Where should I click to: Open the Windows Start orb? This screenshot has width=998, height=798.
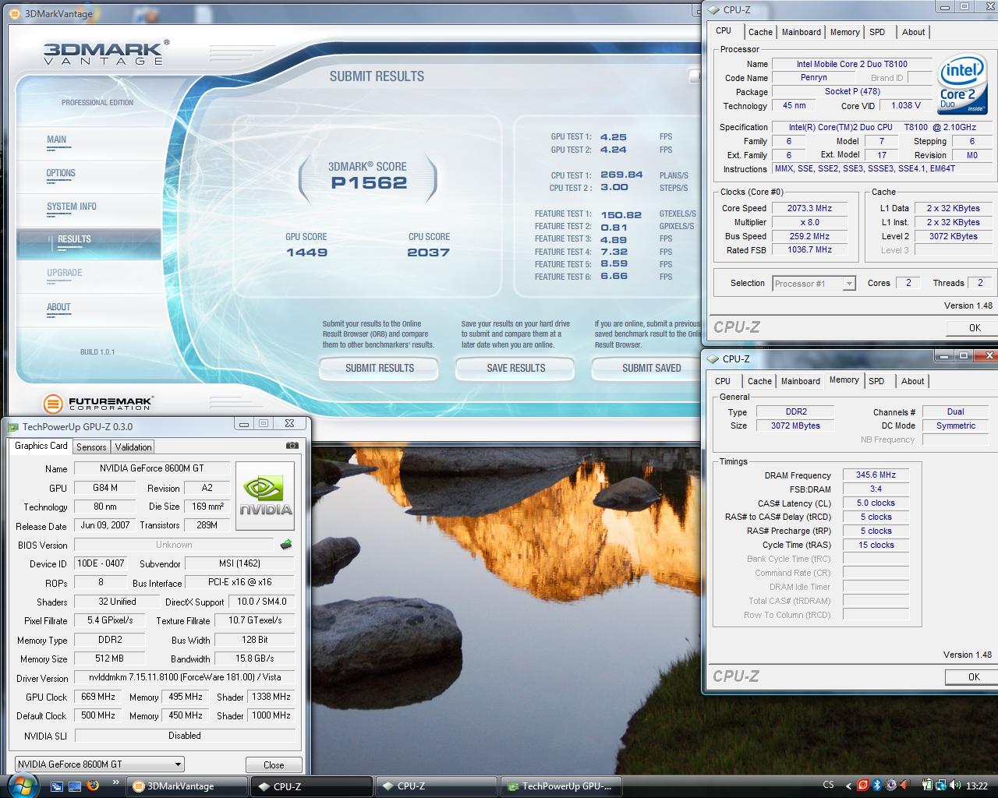(23, 785)
